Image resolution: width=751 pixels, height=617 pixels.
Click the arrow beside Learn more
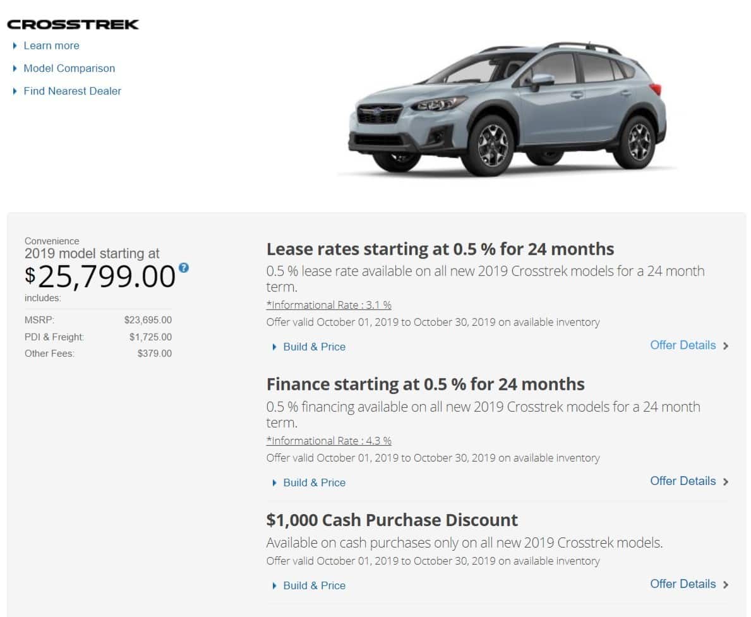[x=15, y=45]
